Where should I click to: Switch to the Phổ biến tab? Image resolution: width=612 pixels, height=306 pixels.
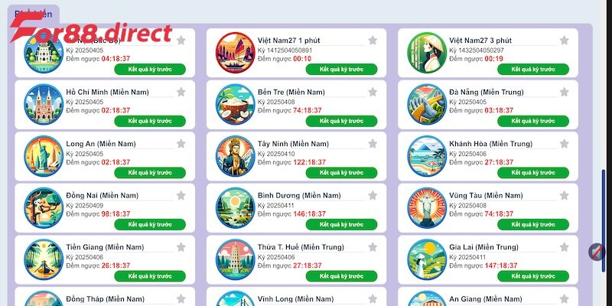coord(33,14)
